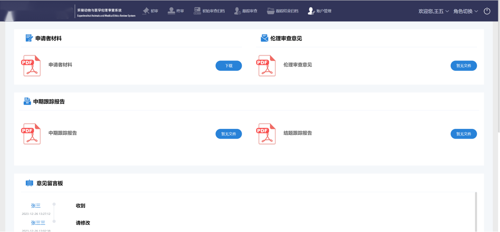This screenshot has width=500, height=232.
Task: Click the 伦理审查意见 PDF file icon
Action: click(267, 65)
